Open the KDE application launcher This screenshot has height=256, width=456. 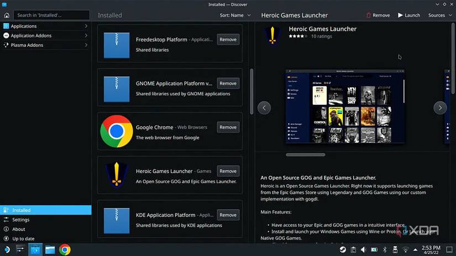(7, 249)
